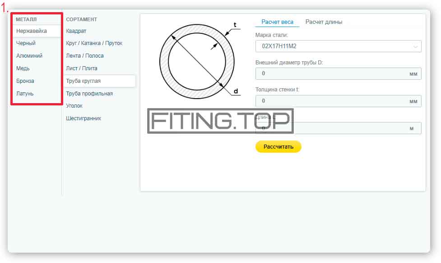Click the yellow Рассчитать button
The image size is (441, 263).
click(278, 146)
